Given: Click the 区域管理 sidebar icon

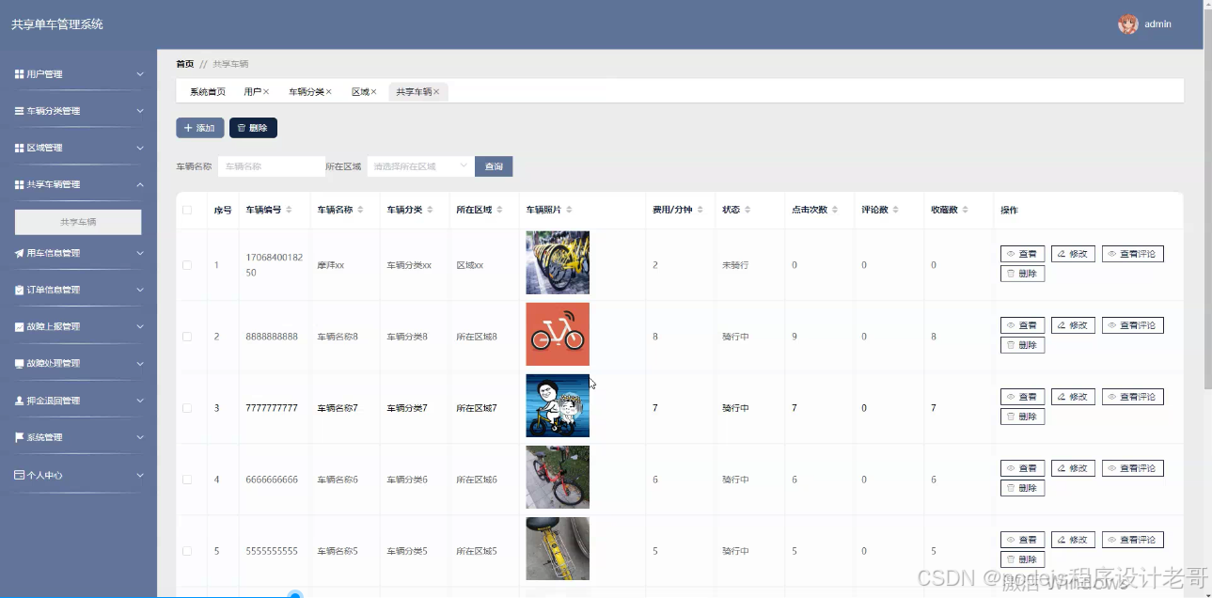Looking at the screenshot, I should click(x=19, y=148).
